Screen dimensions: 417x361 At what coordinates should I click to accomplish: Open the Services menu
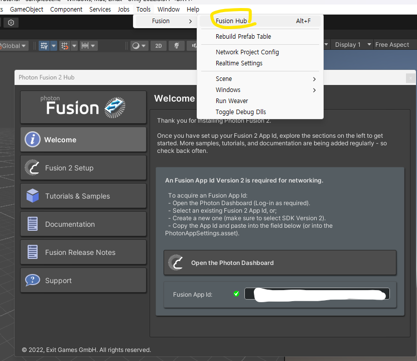(x=100, y=10)
